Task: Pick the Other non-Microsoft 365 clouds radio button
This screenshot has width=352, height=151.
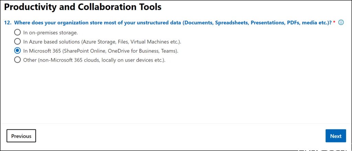Action: pos(17,60)
